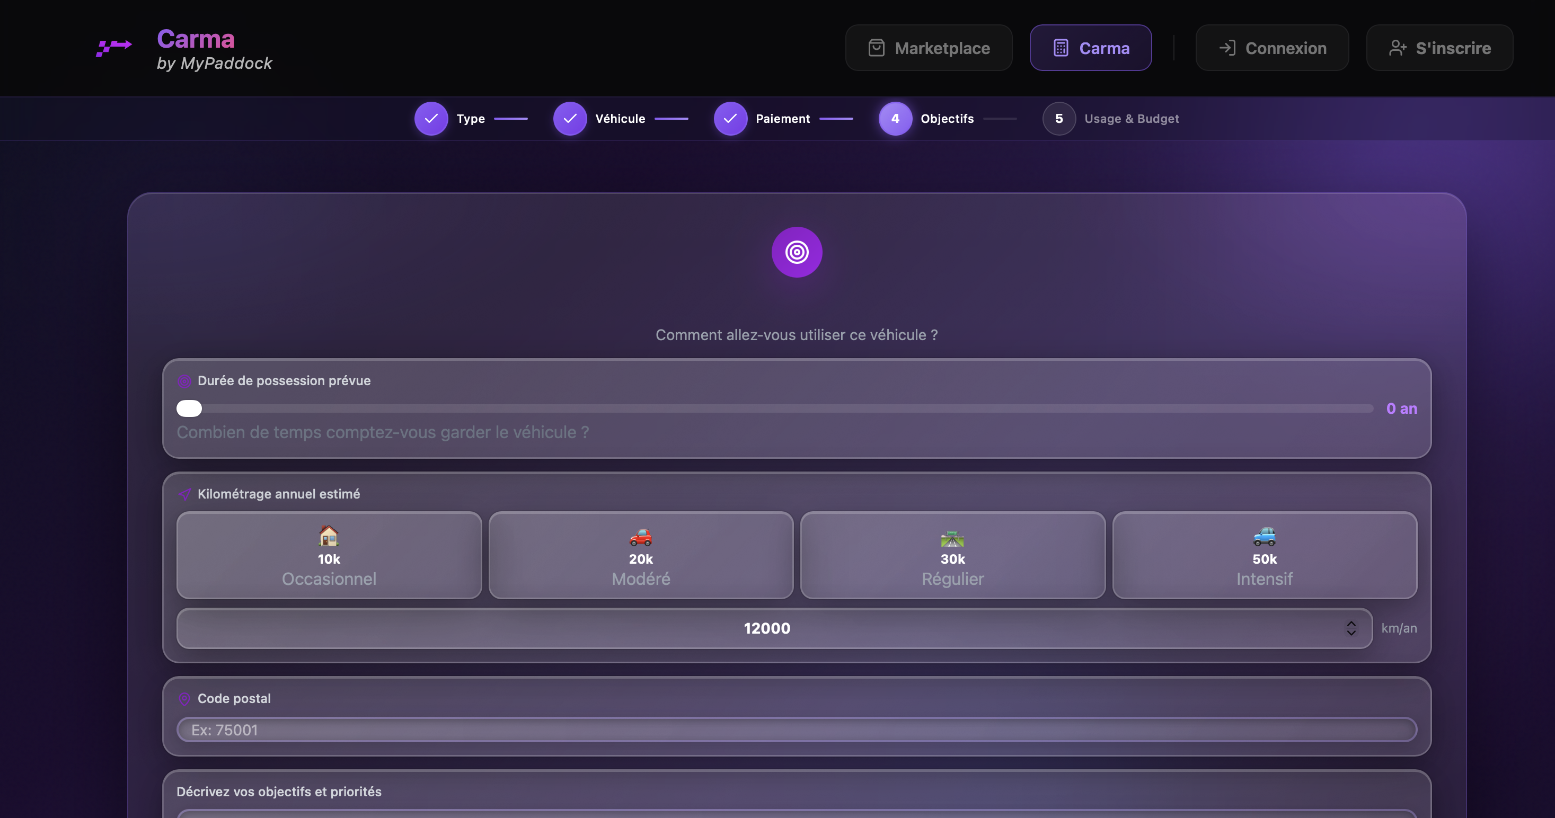Click the person-plus icon on S'inscrire

click(1399, 47)
